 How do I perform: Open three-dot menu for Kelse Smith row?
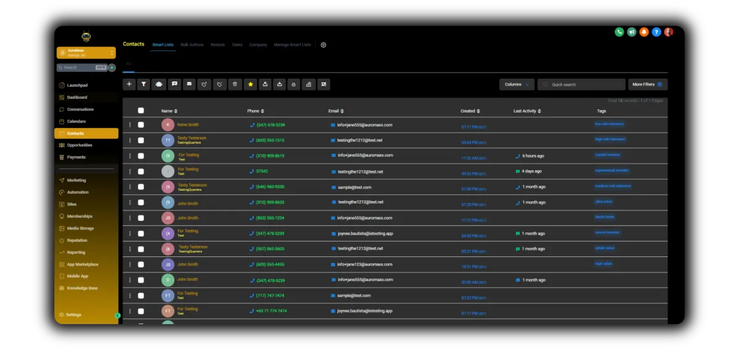(x=130, y=125)
